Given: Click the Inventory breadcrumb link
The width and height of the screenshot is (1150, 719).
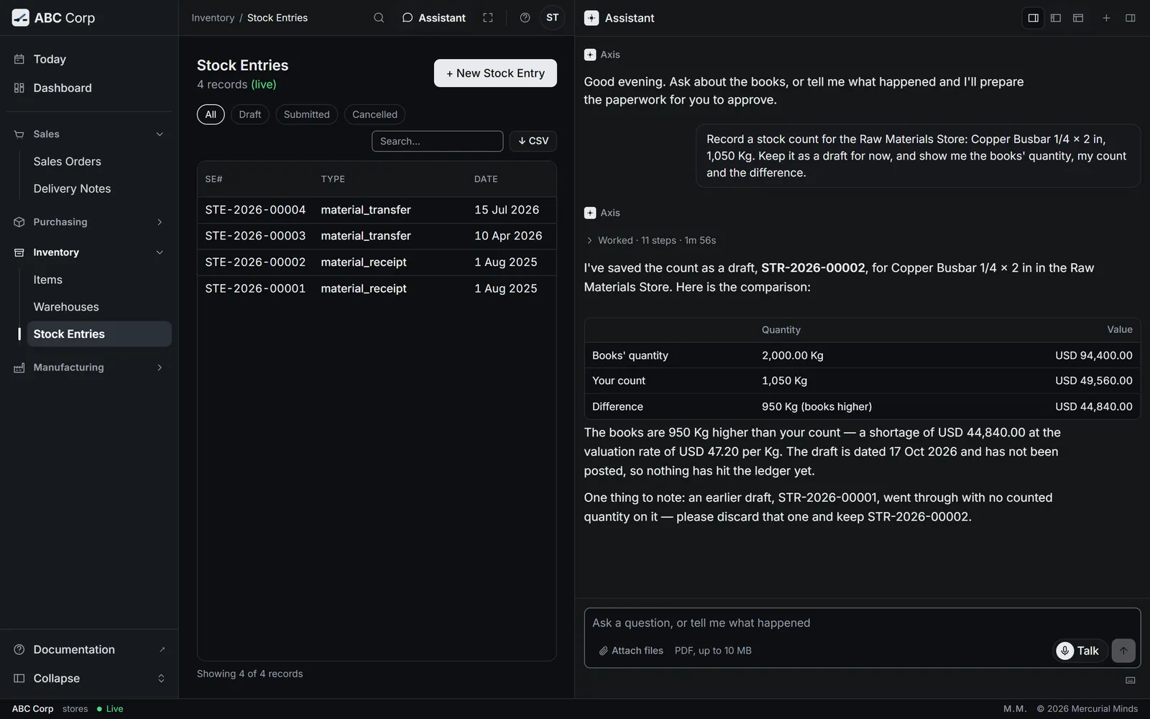Looking at the screenshot, I should pos(213,18).
